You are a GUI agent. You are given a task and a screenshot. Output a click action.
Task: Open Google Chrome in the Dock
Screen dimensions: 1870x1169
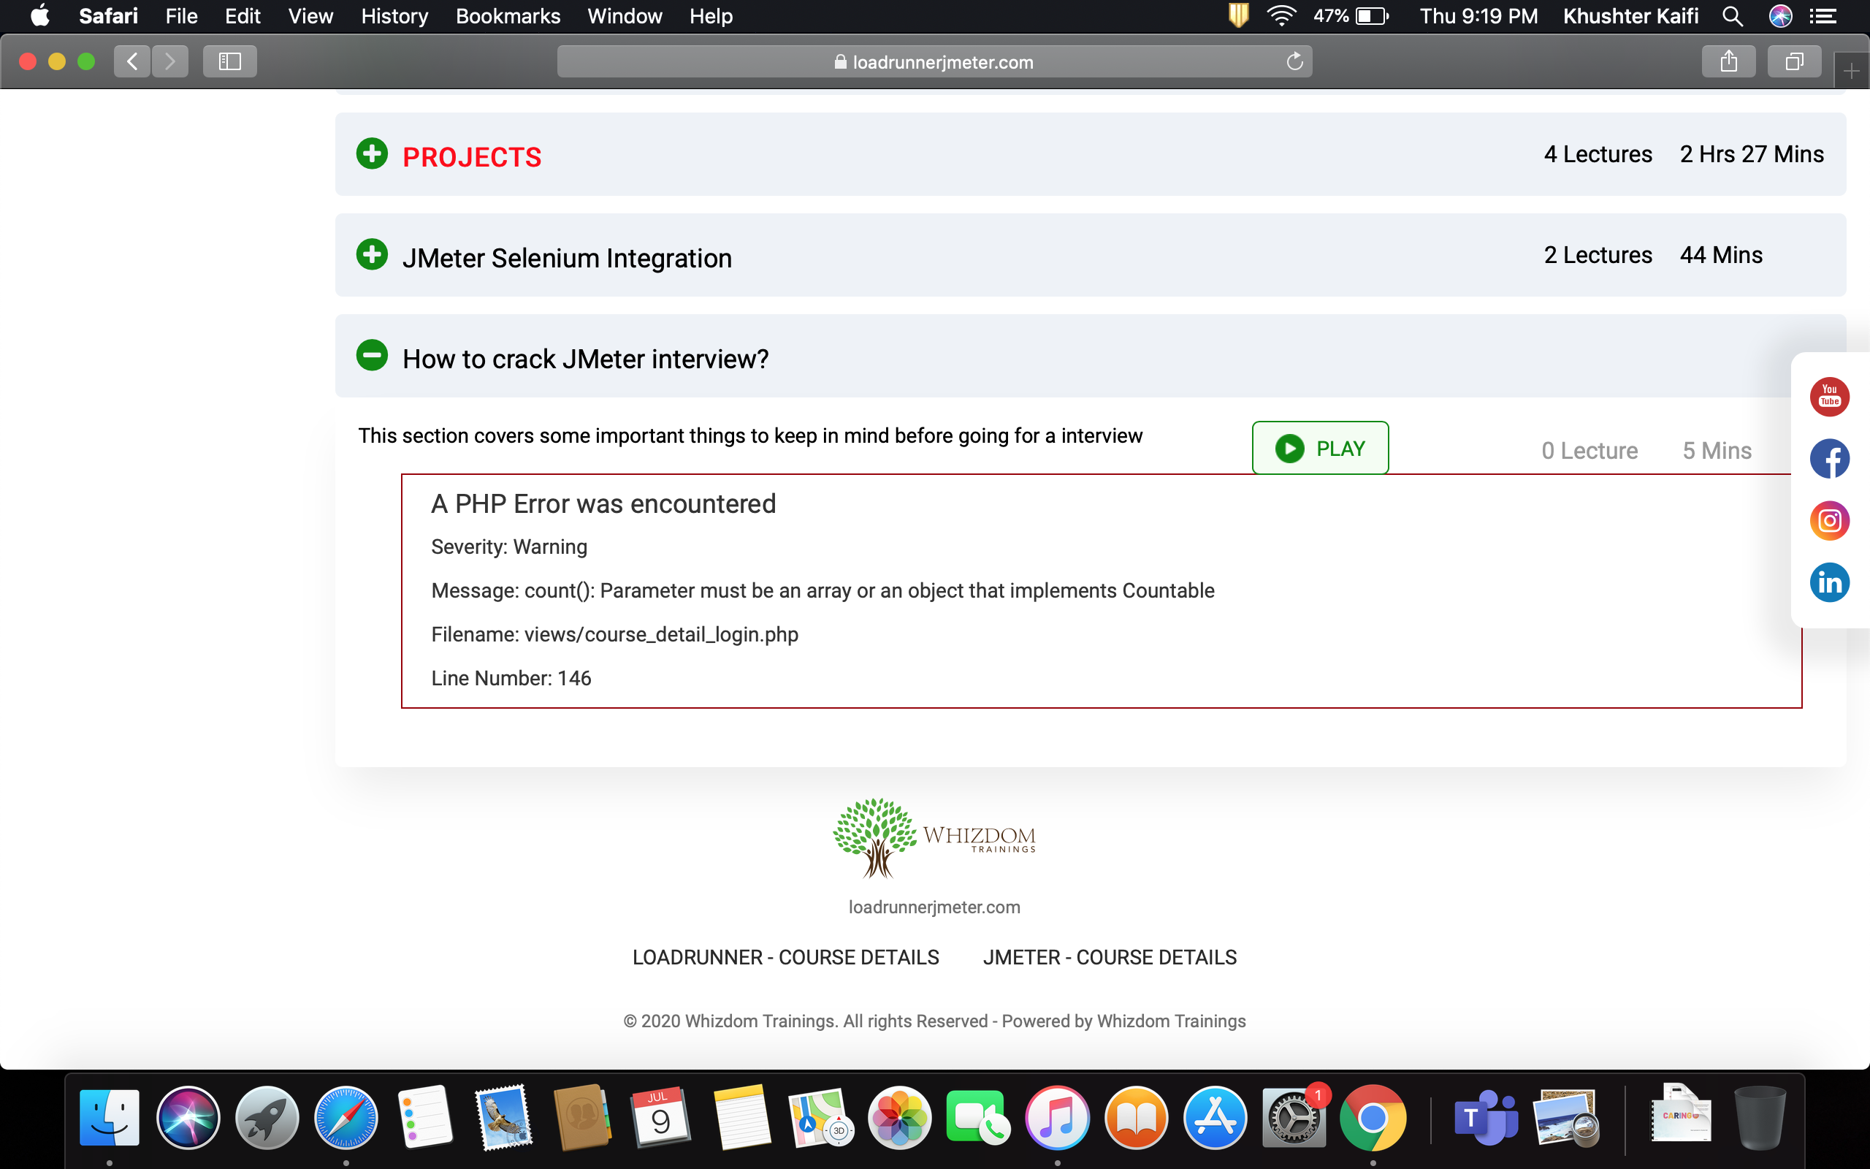click(1373, 1118)
